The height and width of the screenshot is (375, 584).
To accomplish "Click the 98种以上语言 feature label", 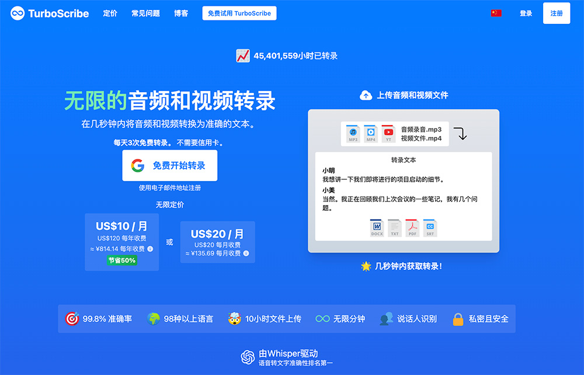I will pyautogui.click(x=189, y=319).
